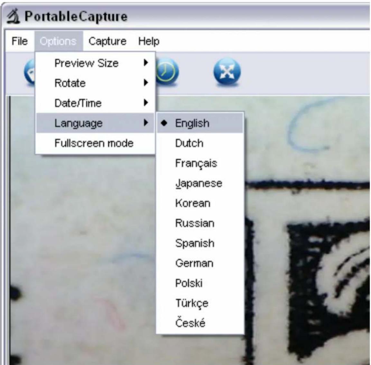Select English language option

[x=200, y=123]
